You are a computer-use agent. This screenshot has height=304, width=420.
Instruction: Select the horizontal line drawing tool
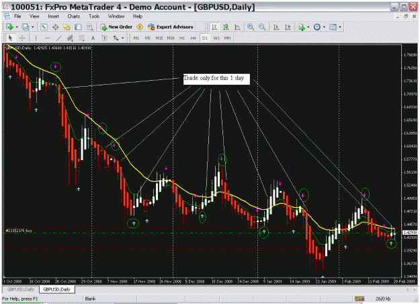tap(48, 38)
